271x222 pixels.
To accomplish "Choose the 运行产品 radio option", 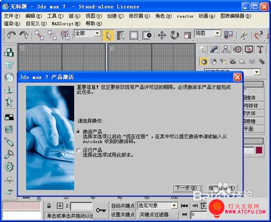I will point(78,150).
